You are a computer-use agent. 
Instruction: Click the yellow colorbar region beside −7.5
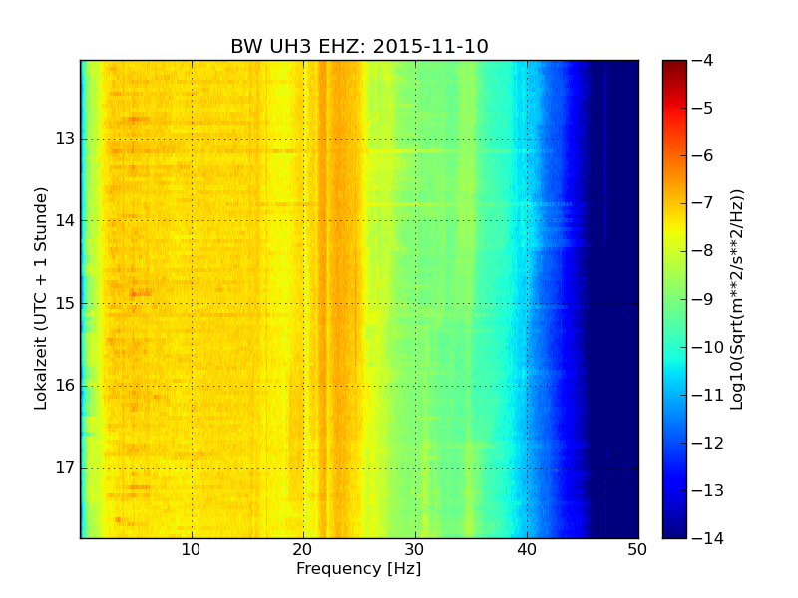[x=674, y=227]
